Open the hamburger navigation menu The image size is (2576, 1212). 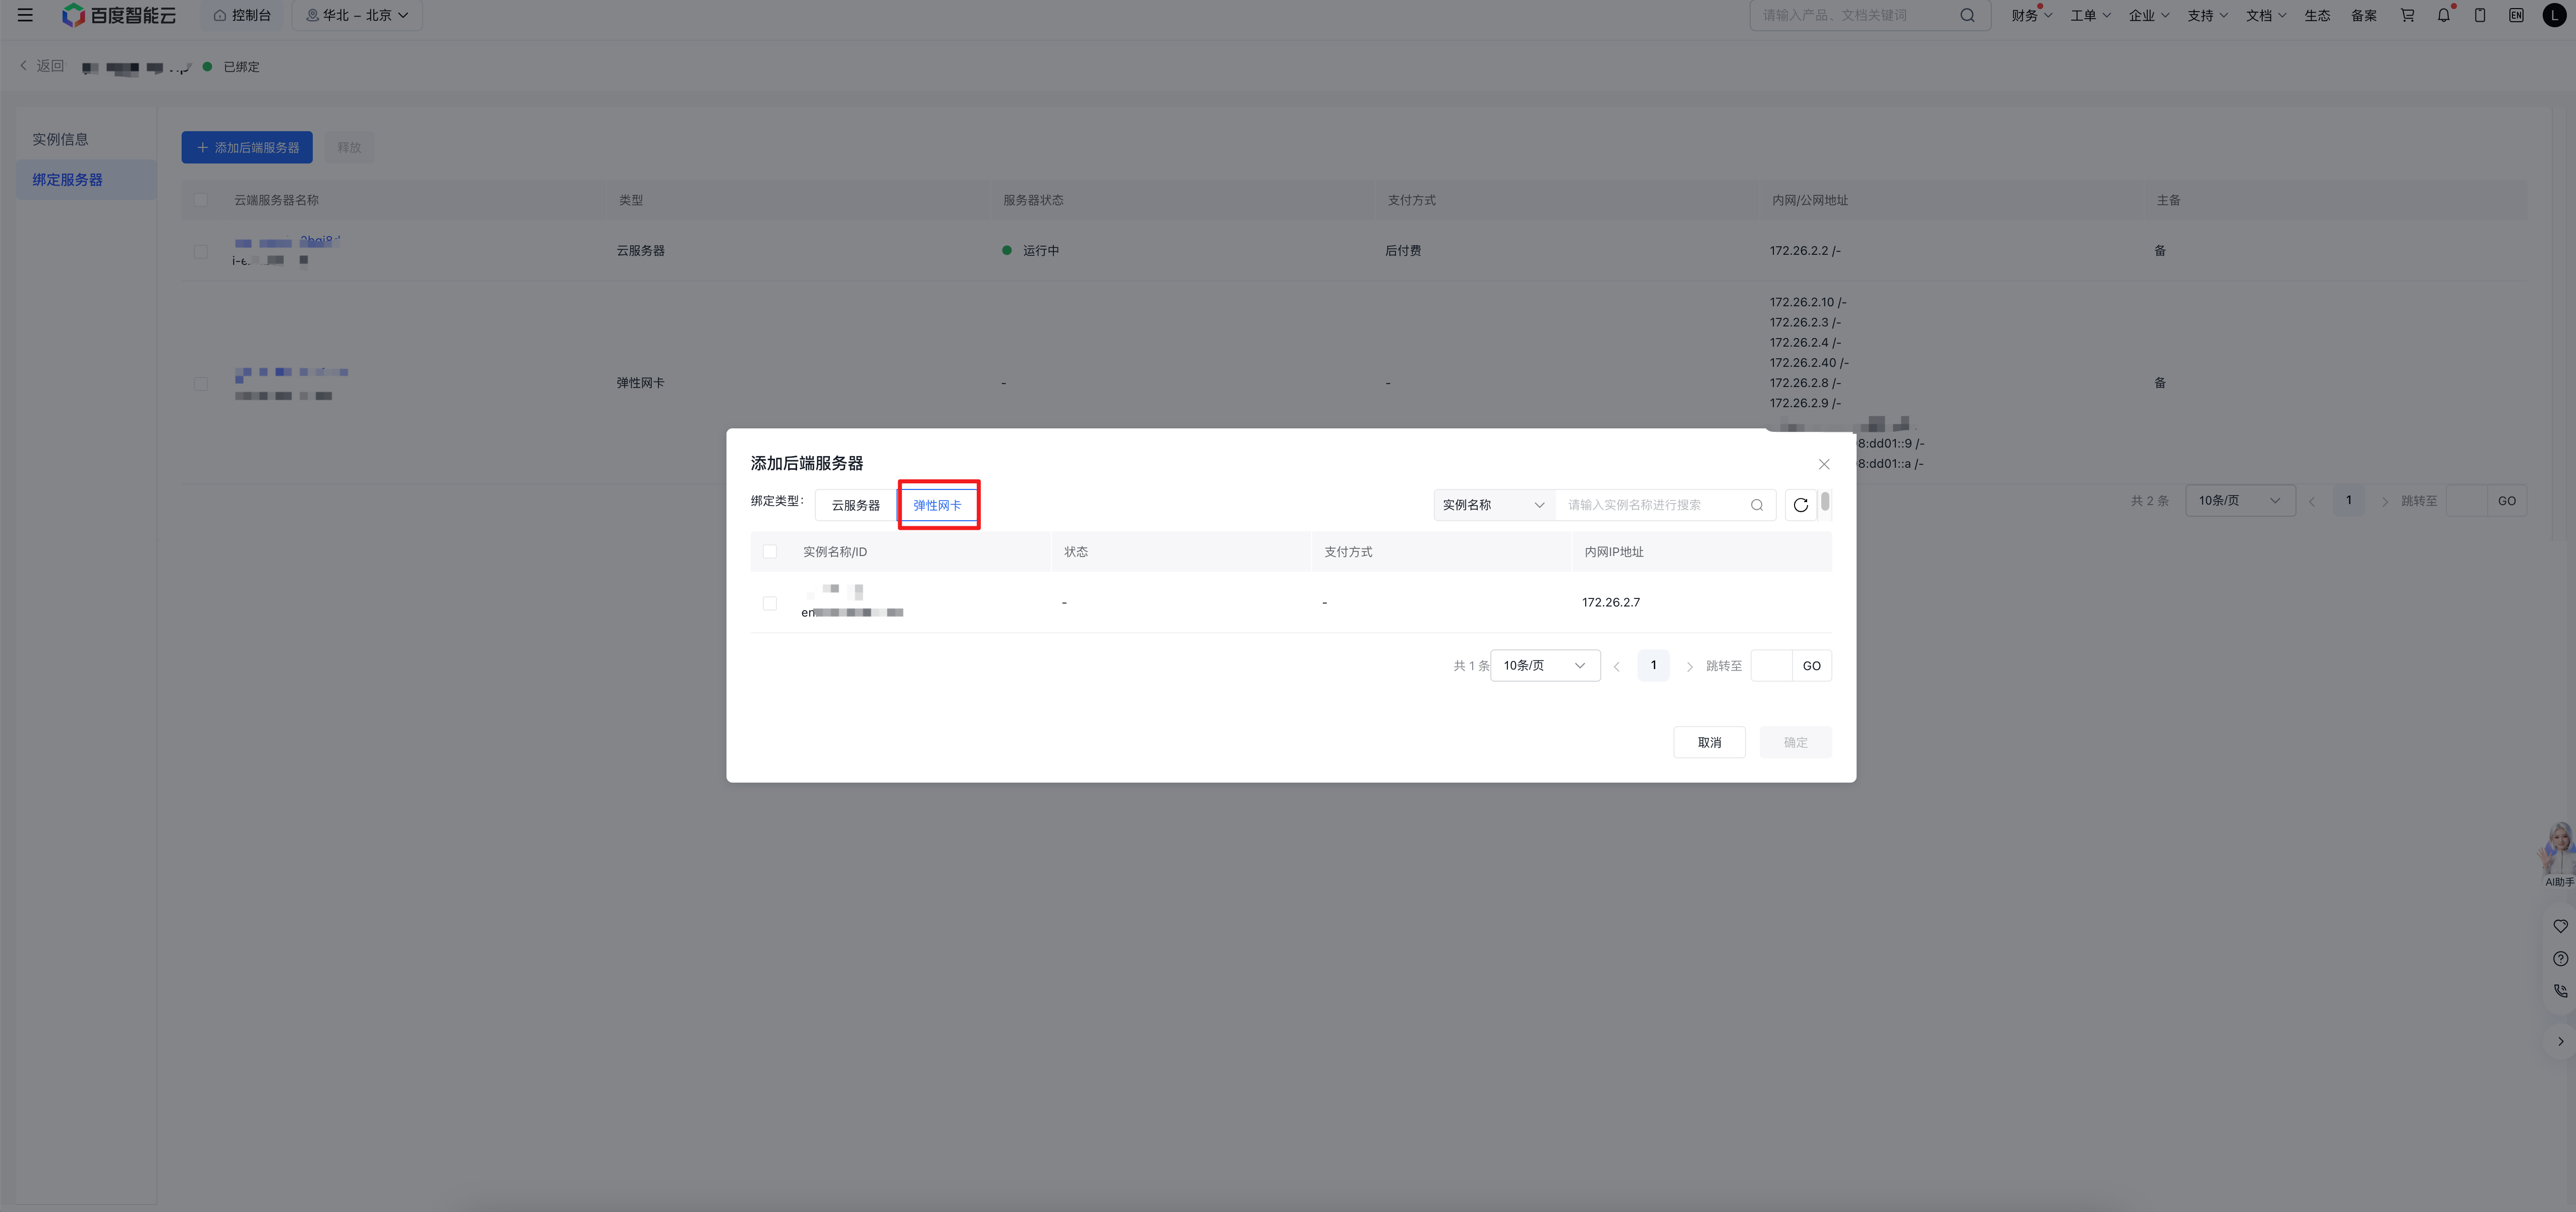(x=26, y=15)
